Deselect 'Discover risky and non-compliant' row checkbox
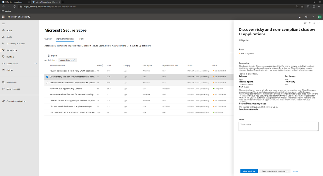 pos(47,77)
